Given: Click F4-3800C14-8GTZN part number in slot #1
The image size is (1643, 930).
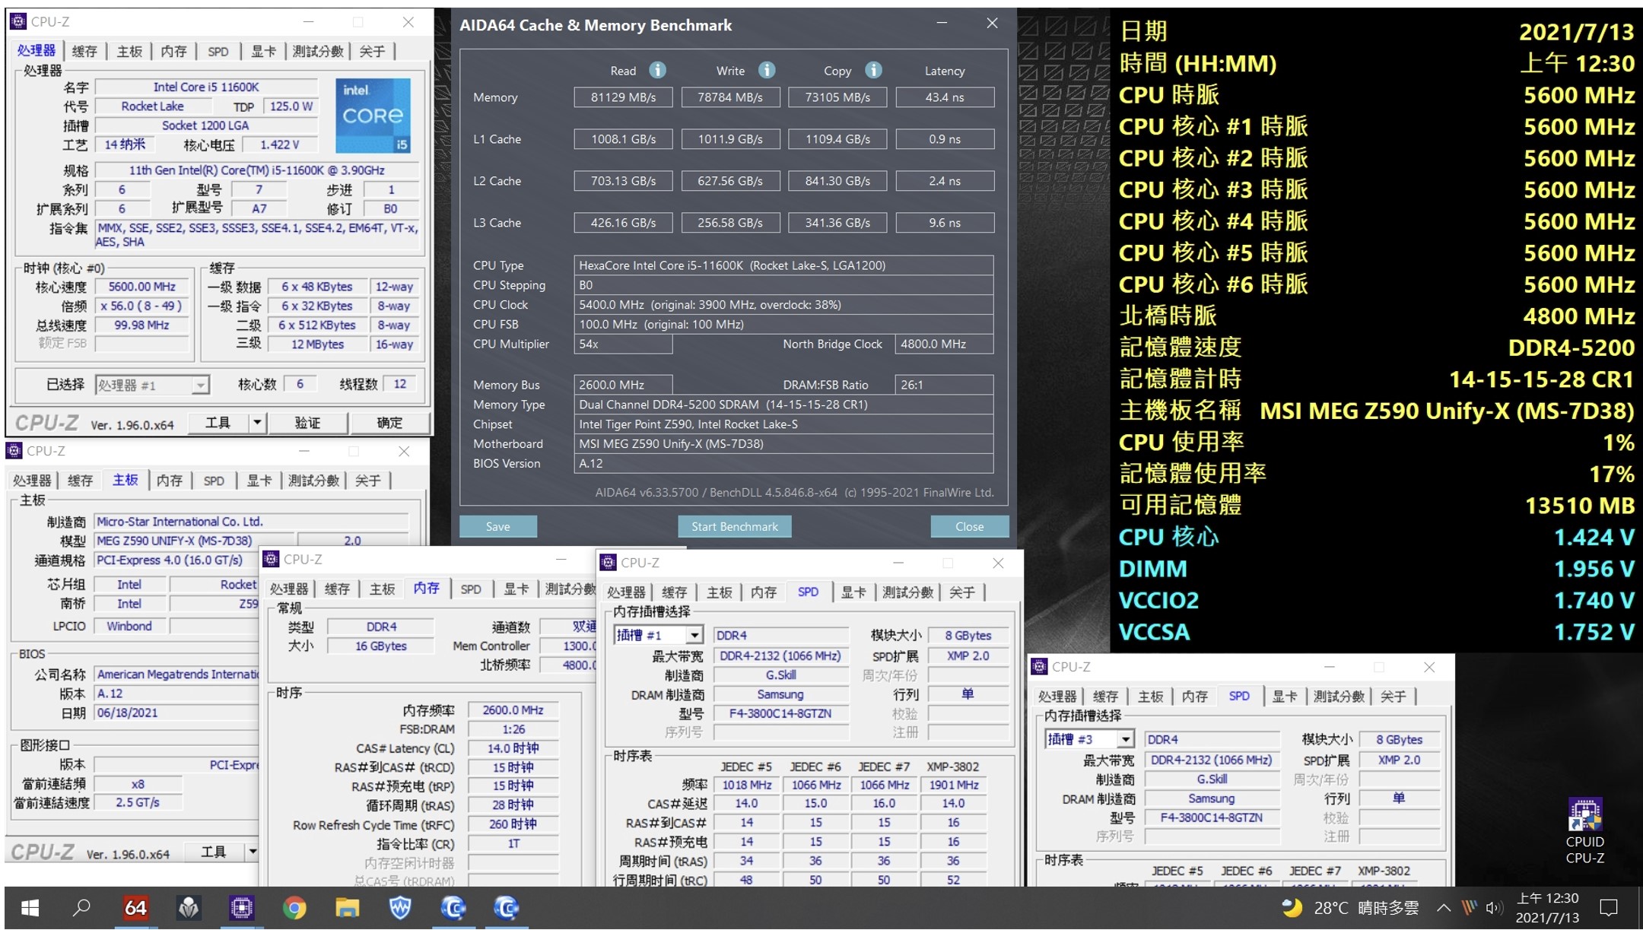Looking at the screenshot, I should [x=780, y=713].
